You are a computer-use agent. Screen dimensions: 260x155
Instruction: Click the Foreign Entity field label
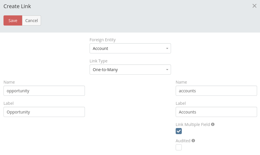click(102, 40)
